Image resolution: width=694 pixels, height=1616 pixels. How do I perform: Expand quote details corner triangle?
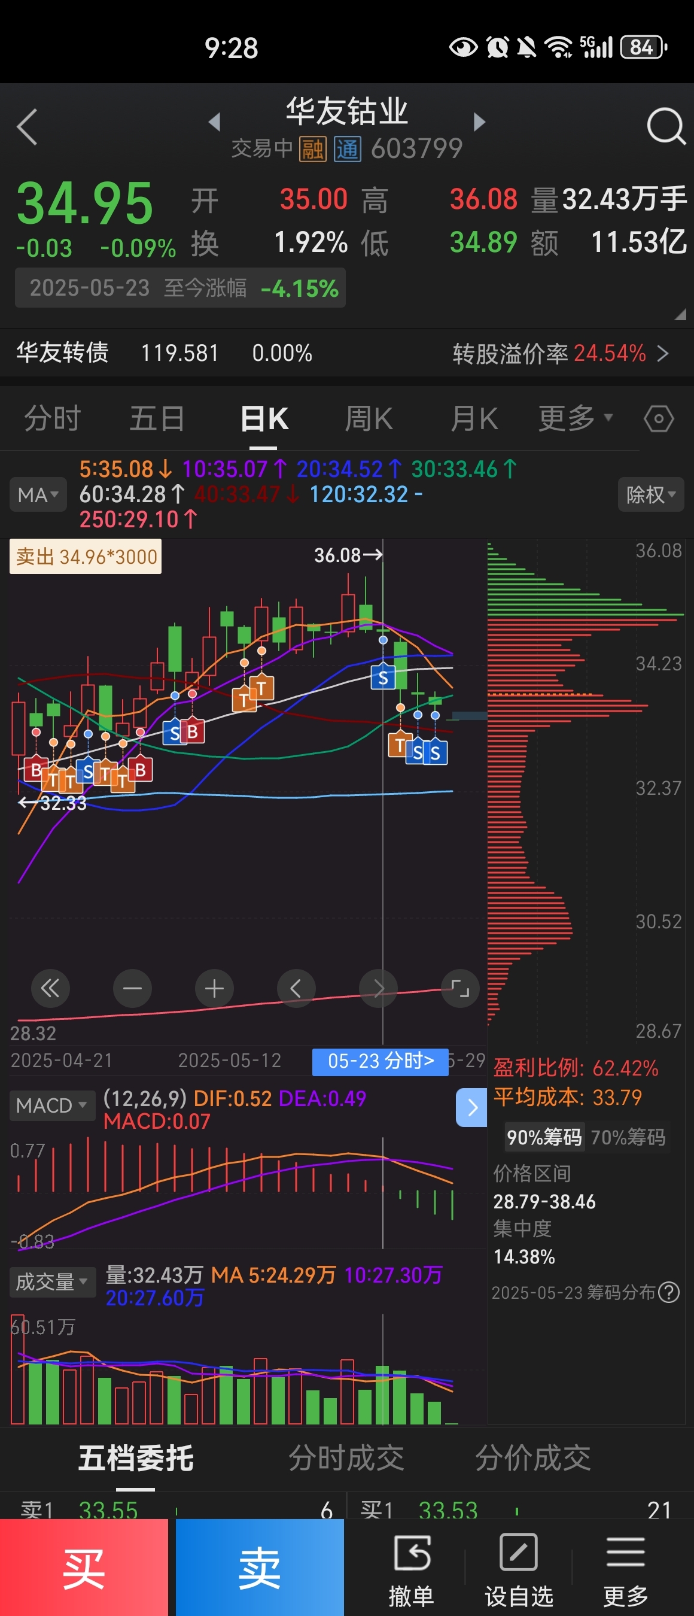[680, 315]
